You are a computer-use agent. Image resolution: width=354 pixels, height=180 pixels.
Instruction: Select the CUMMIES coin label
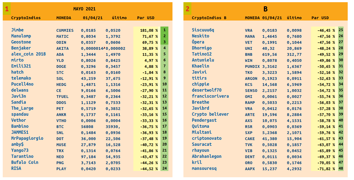pos(65,30)
